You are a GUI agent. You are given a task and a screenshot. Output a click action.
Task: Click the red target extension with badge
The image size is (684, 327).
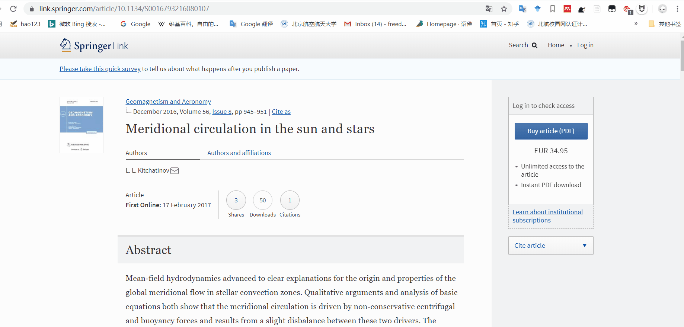(627, 9)
